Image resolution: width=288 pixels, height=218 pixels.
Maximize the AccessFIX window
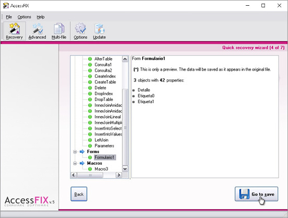(263, 6)
